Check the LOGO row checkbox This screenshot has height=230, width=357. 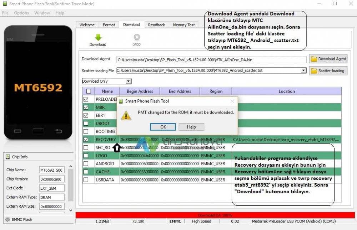[x=86, y=156]
